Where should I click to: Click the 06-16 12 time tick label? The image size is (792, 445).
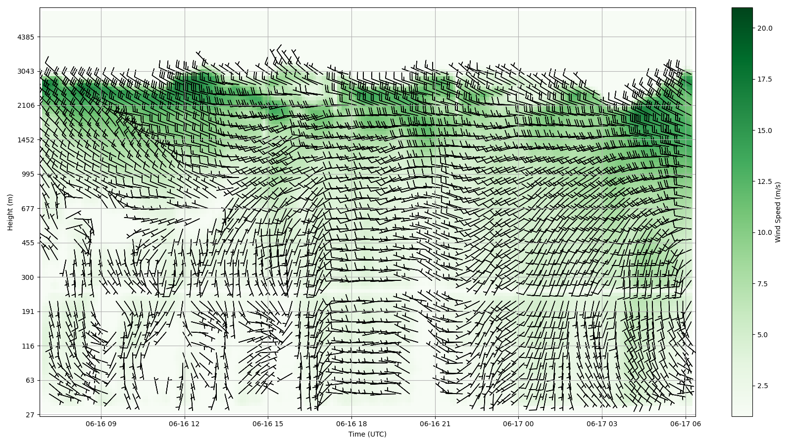tap(185, 424)
